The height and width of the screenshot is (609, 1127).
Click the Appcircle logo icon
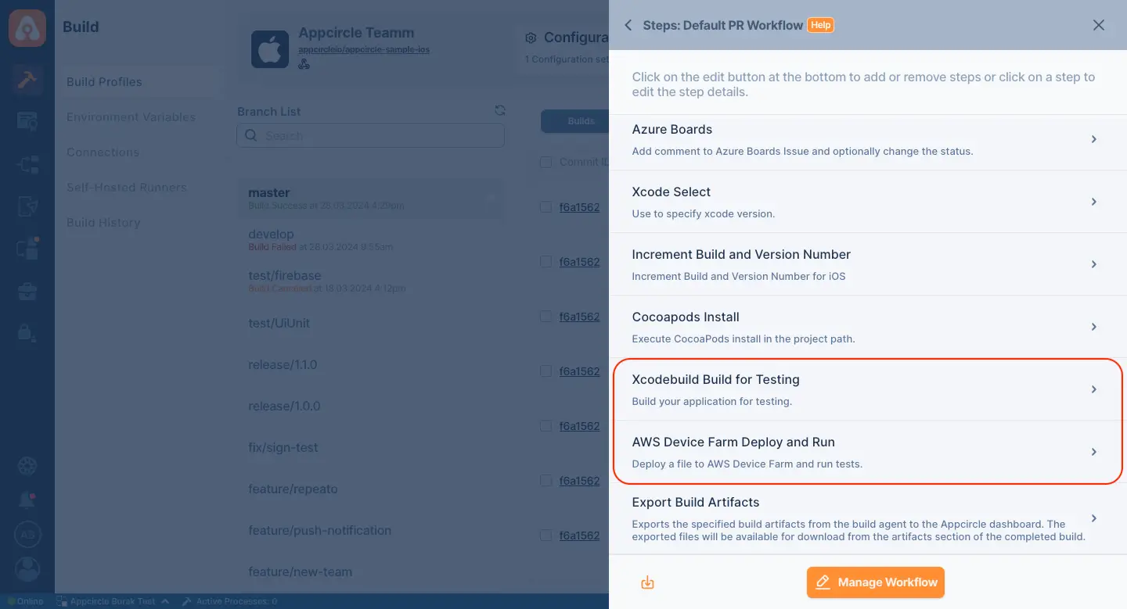coord(27,27)
